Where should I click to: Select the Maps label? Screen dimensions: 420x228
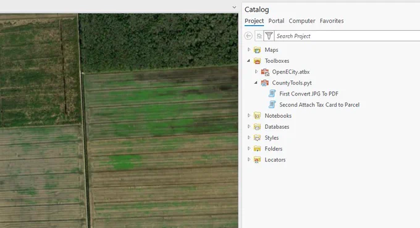click(271, 50)
